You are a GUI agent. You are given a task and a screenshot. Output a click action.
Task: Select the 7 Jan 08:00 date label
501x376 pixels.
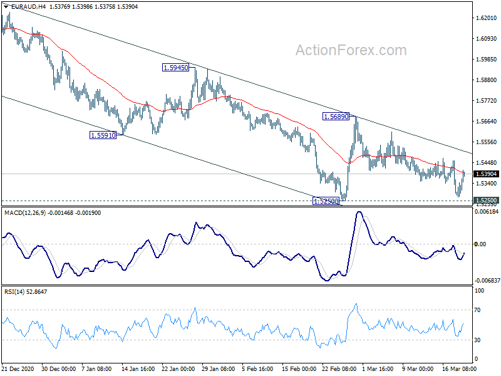[96, 368]
